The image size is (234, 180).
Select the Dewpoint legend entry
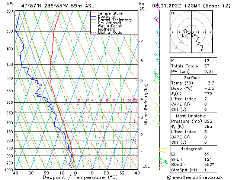coord(106,17)
